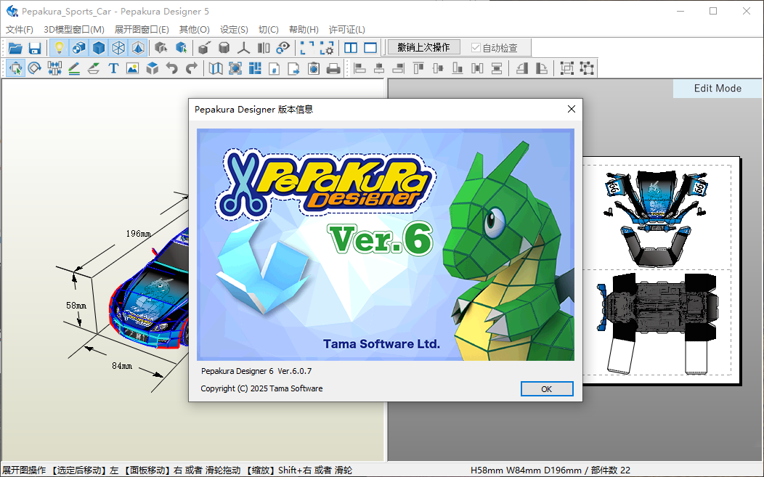Screen dimensions: 764x477
Task: Click the fit-to-view corner brackets icon
Action: tap(307, 48)
